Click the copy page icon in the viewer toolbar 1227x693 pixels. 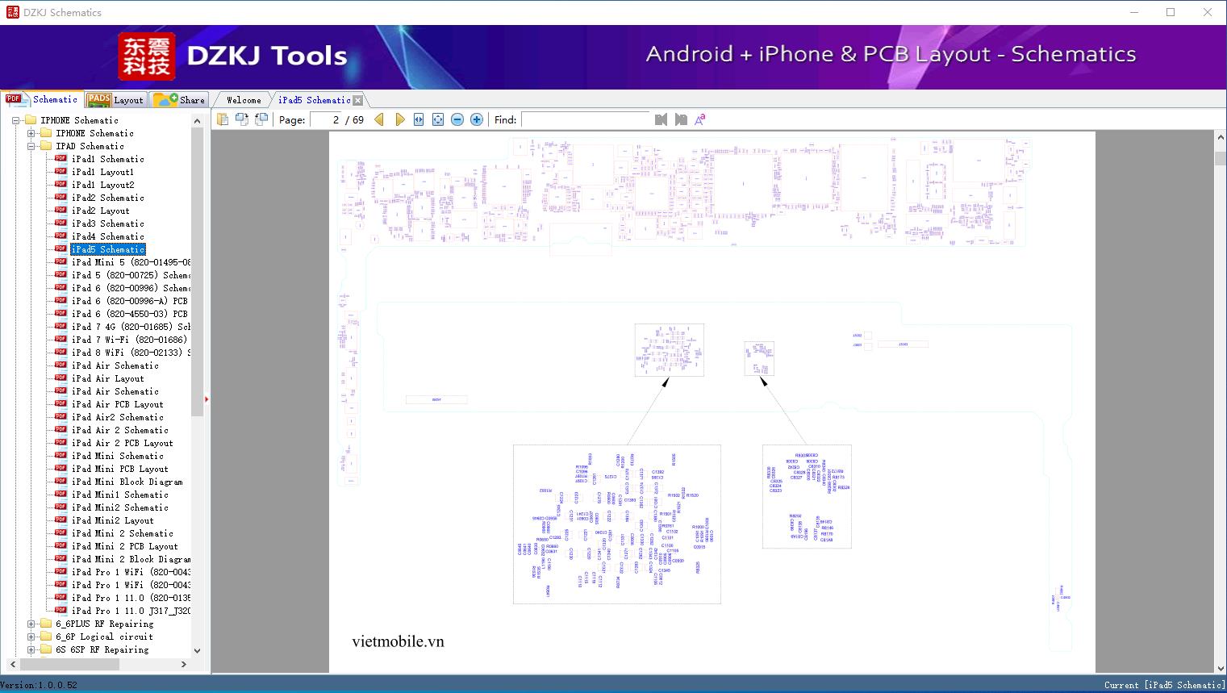point(223,119)
